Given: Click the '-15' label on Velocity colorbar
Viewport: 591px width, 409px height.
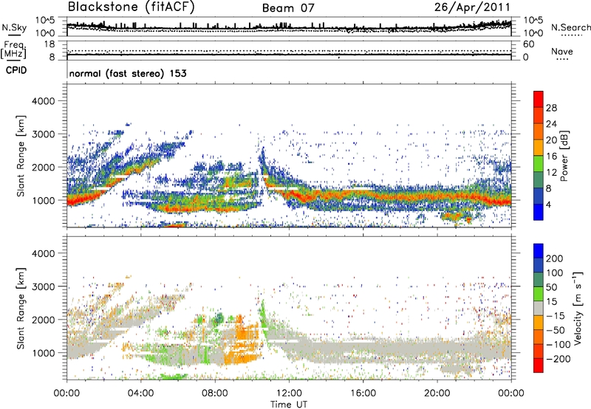Looking at the screenshot, I should tap(556, 316).
